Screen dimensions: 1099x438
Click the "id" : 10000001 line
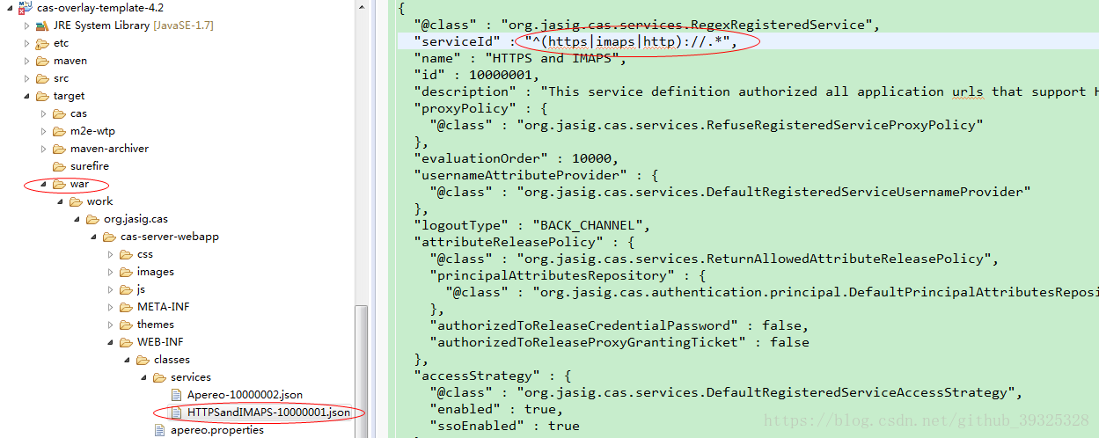click(x=476, y=75)
